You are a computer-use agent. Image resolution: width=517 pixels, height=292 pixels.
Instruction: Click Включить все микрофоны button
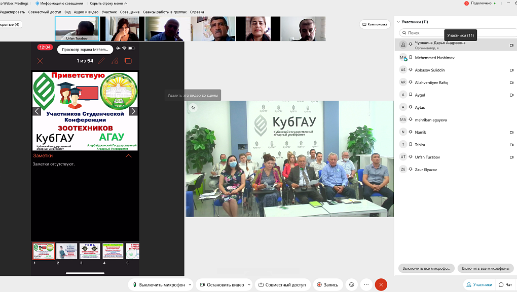coord(486,268)
